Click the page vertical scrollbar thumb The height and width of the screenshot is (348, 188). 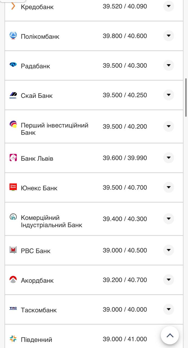(186, 98)
